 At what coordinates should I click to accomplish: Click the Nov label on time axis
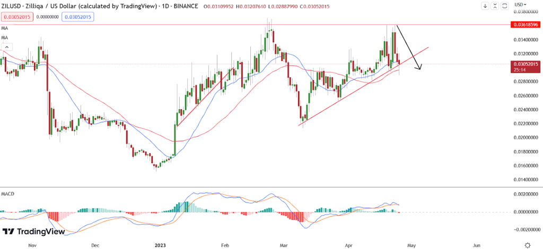32,245
